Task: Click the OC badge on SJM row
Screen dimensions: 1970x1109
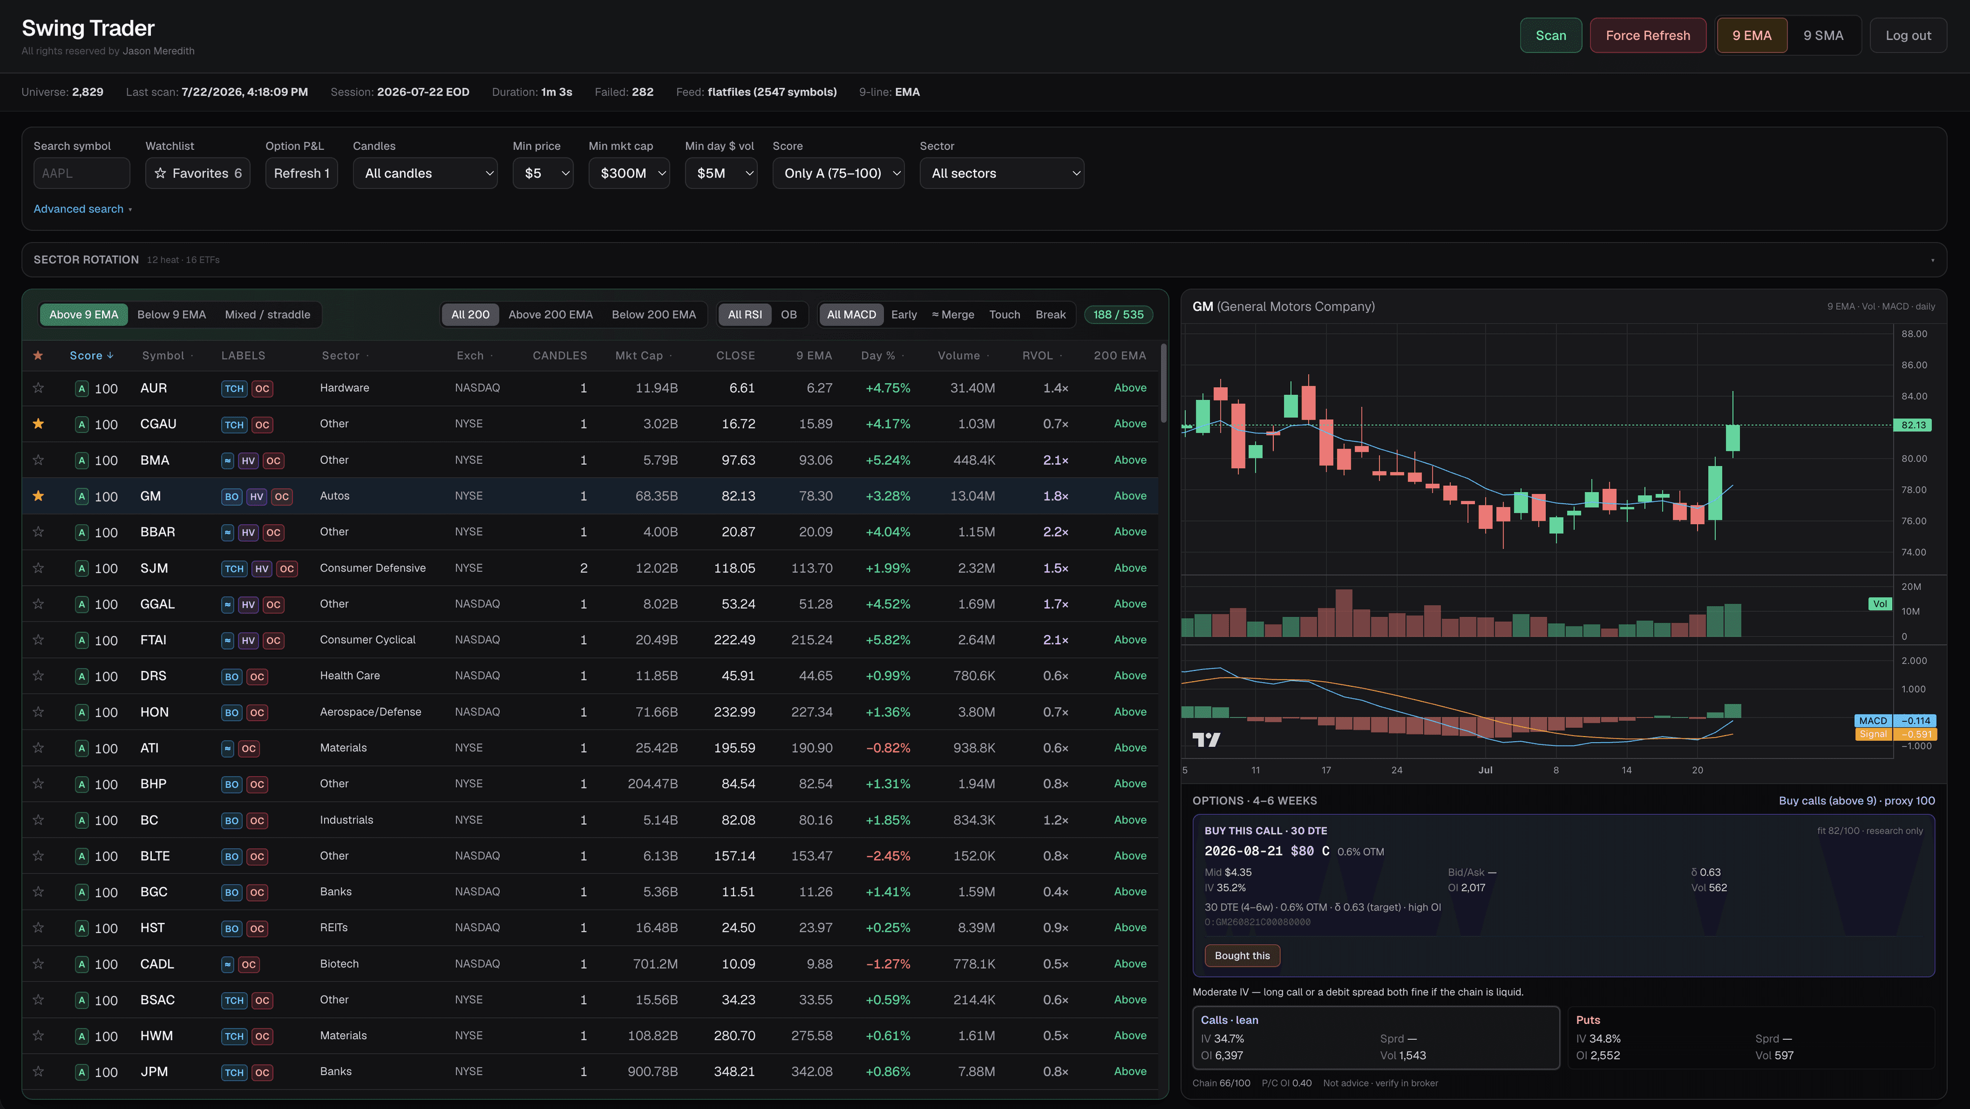Action: pos(287,568)
